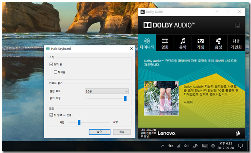Screen dimensions: 251x153
Task: Click the Lenovo logo in Dolby footer
Action: pos(166,133)
